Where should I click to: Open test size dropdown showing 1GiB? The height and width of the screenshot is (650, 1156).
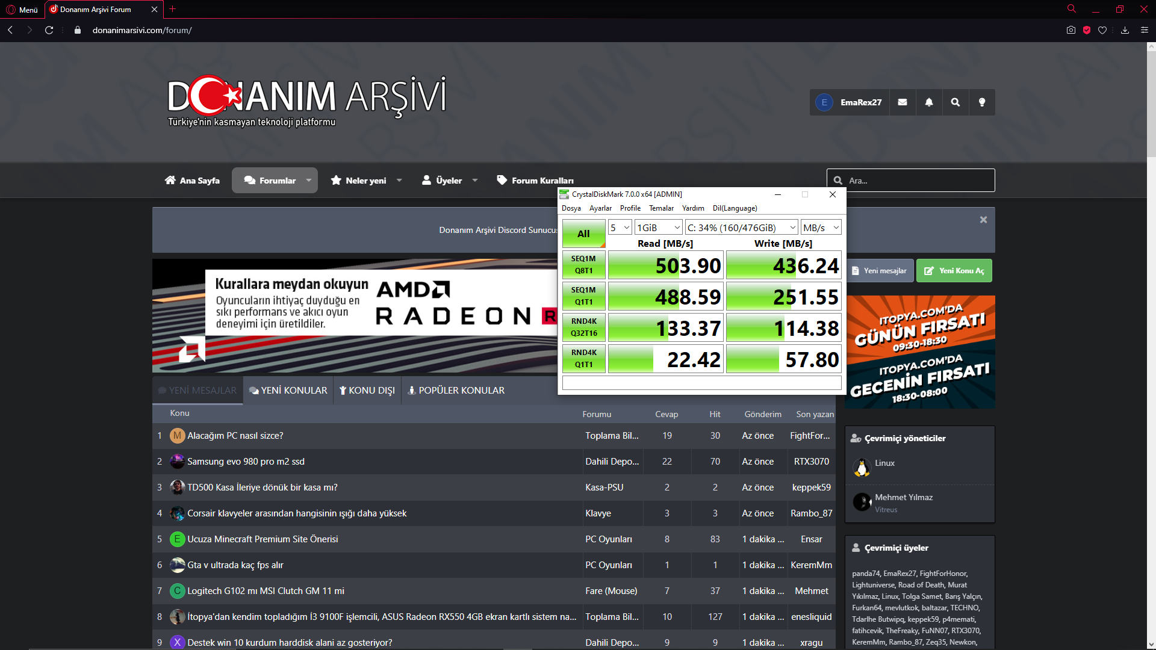(659, 227)
